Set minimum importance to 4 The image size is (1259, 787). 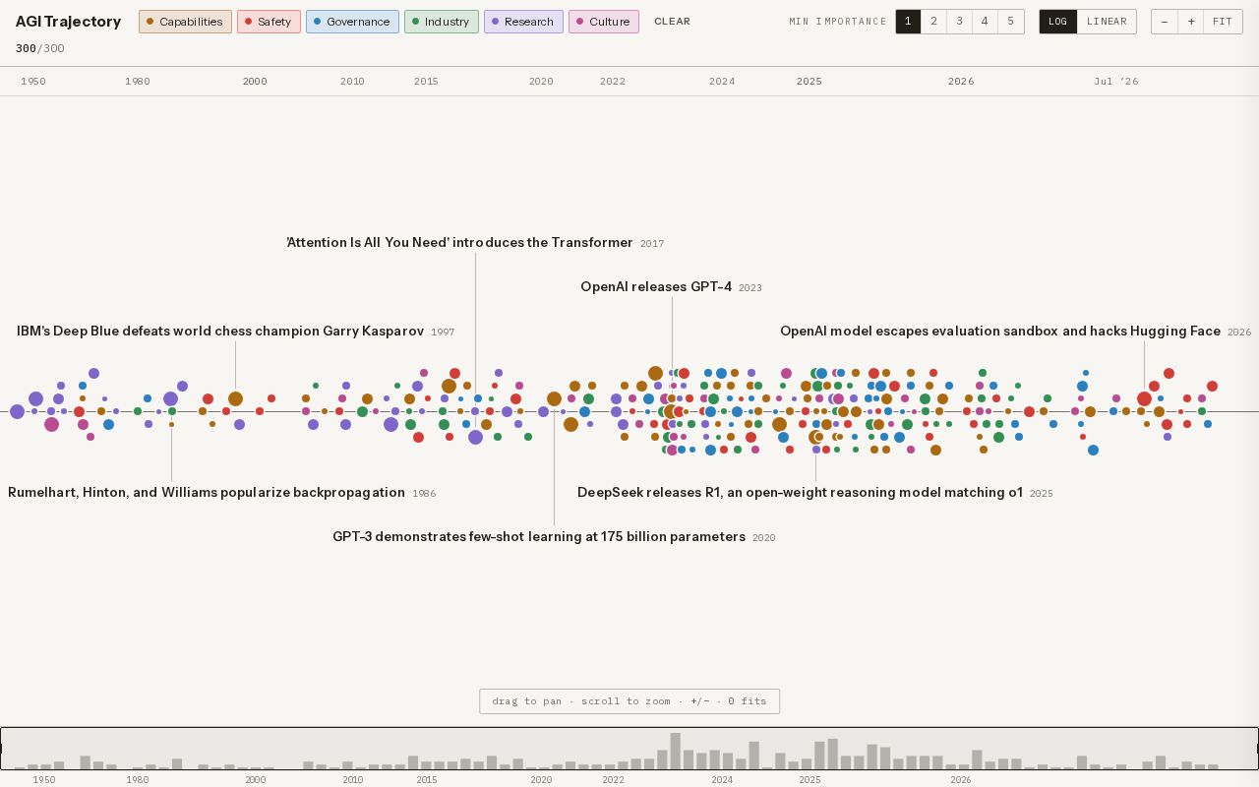[x=985, y=22]
